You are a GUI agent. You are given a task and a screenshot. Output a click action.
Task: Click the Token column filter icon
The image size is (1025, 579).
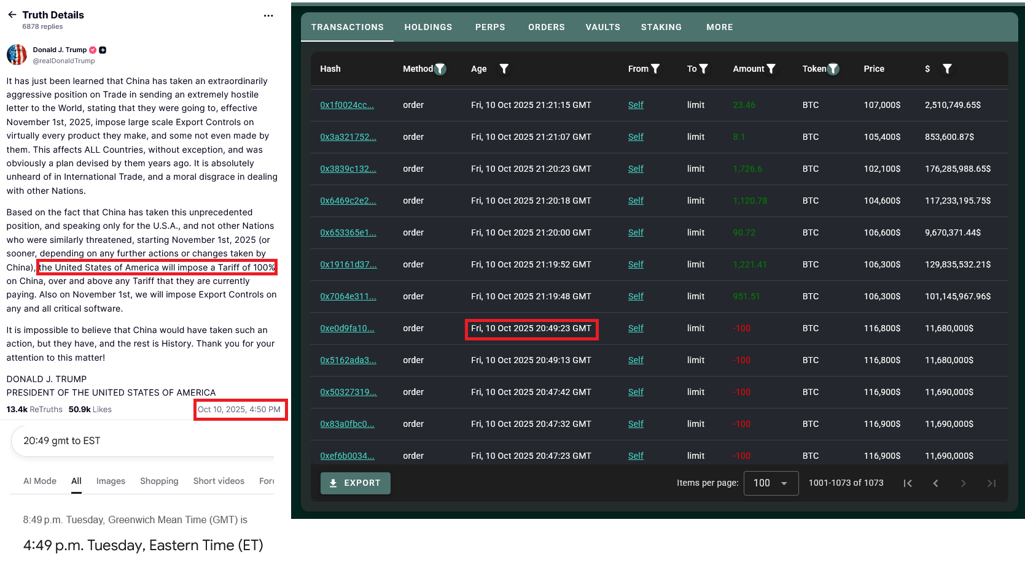click(833, 69)
